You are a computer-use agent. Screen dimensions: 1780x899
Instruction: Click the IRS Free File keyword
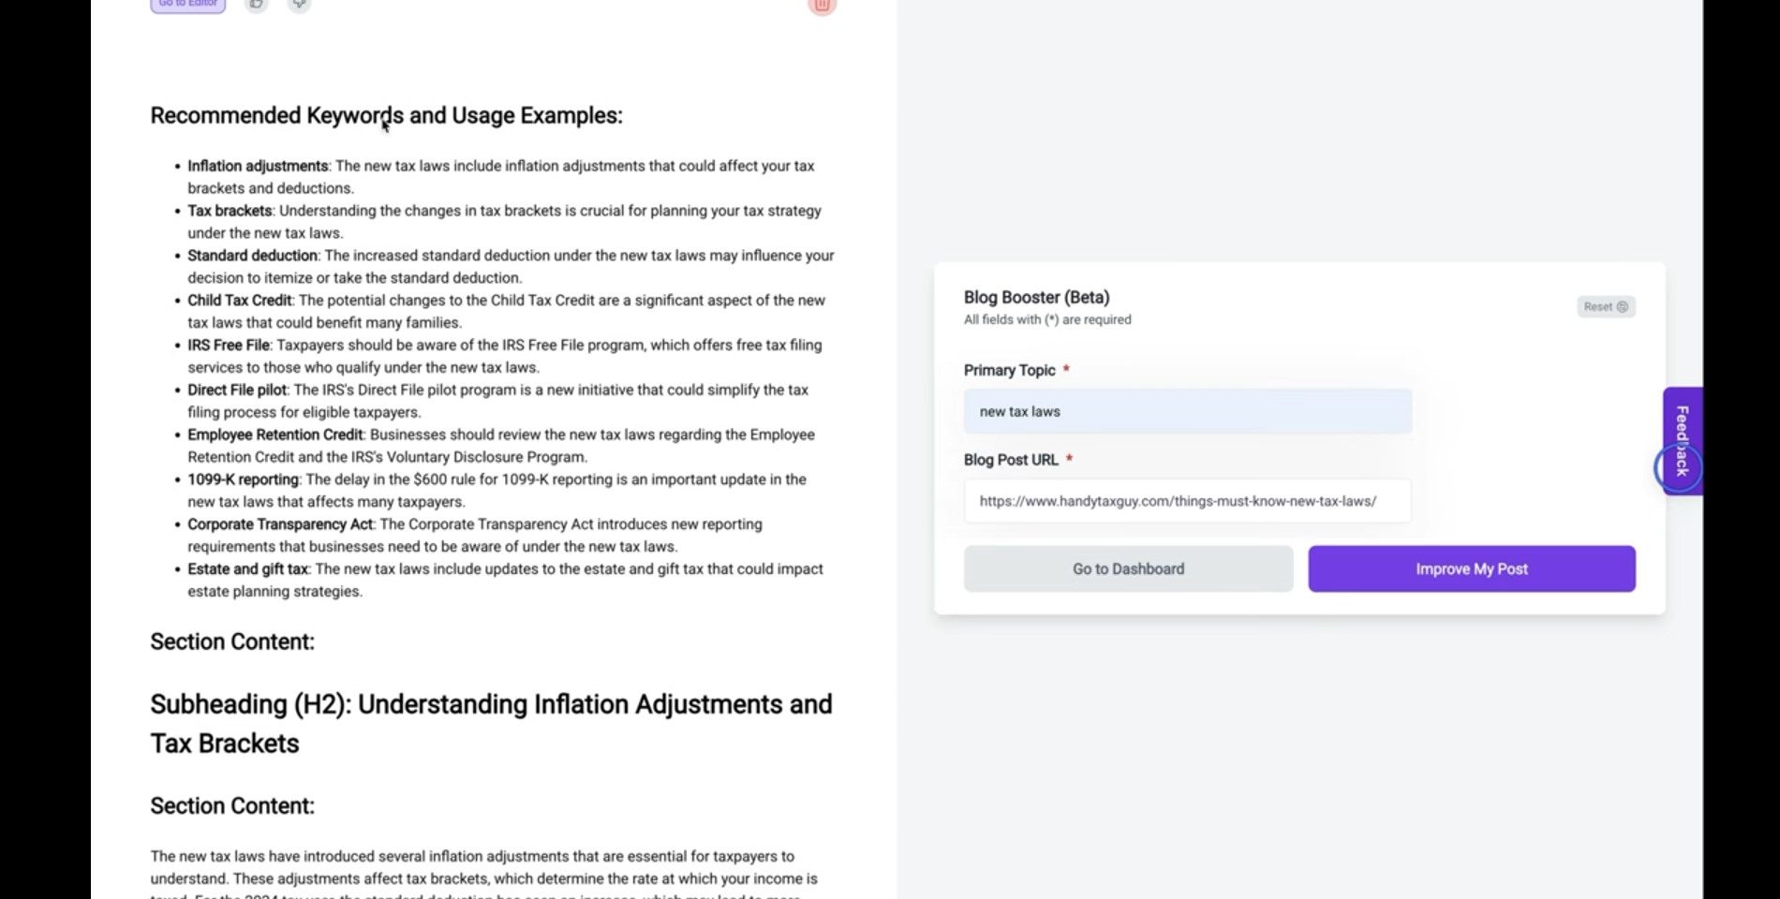[229, 345]
